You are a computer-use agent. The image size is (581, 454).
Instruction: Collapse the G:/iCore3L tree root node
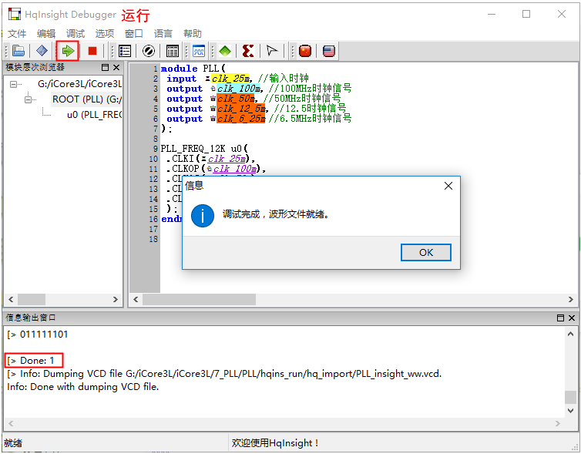(x=15, y=84)
